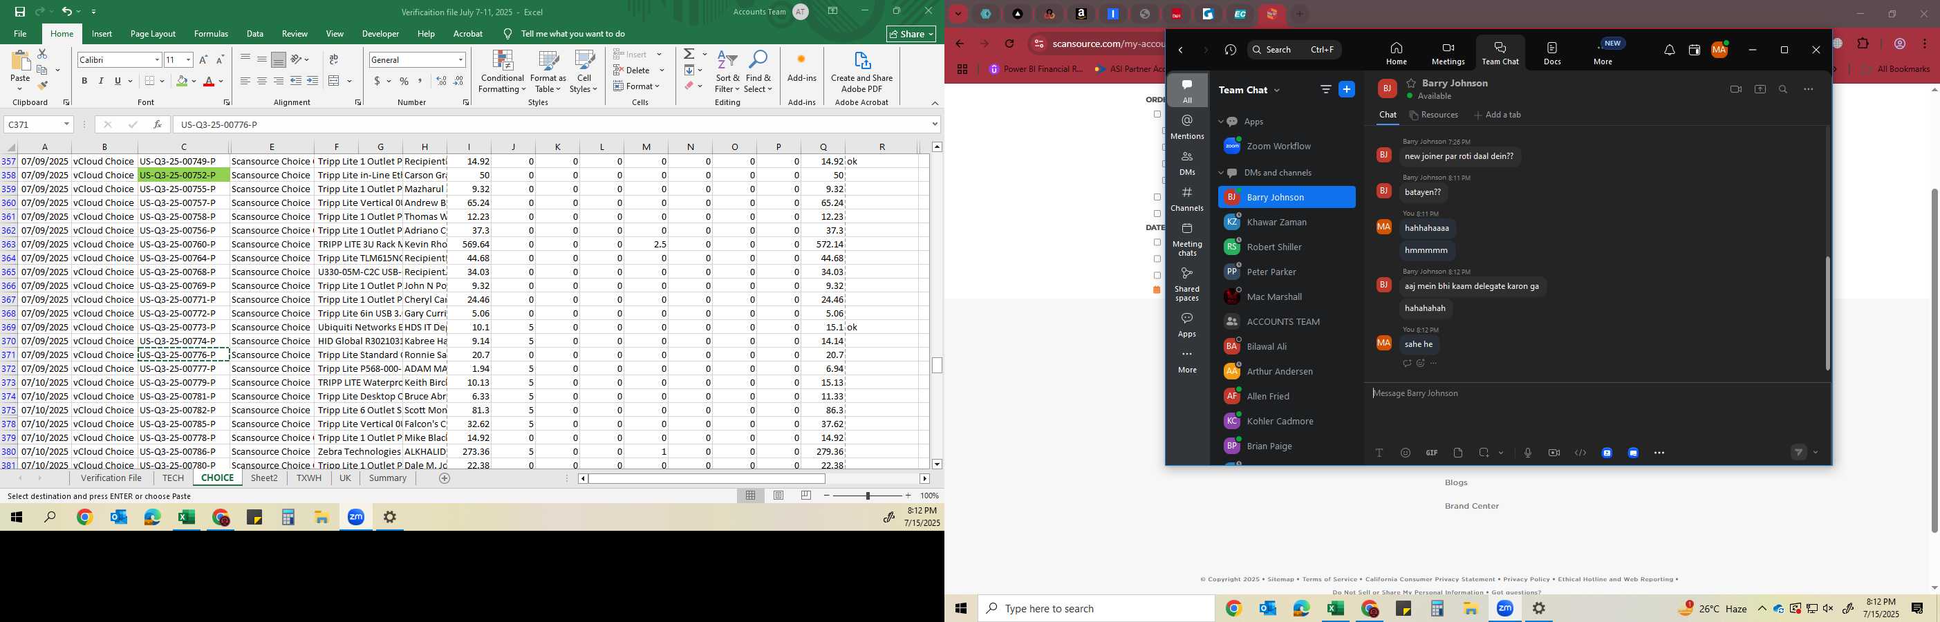Open the Formulas ribbon tab
Image resolution: width=1940 pixels, height=622 pixels.
click(x=211, y=34)
